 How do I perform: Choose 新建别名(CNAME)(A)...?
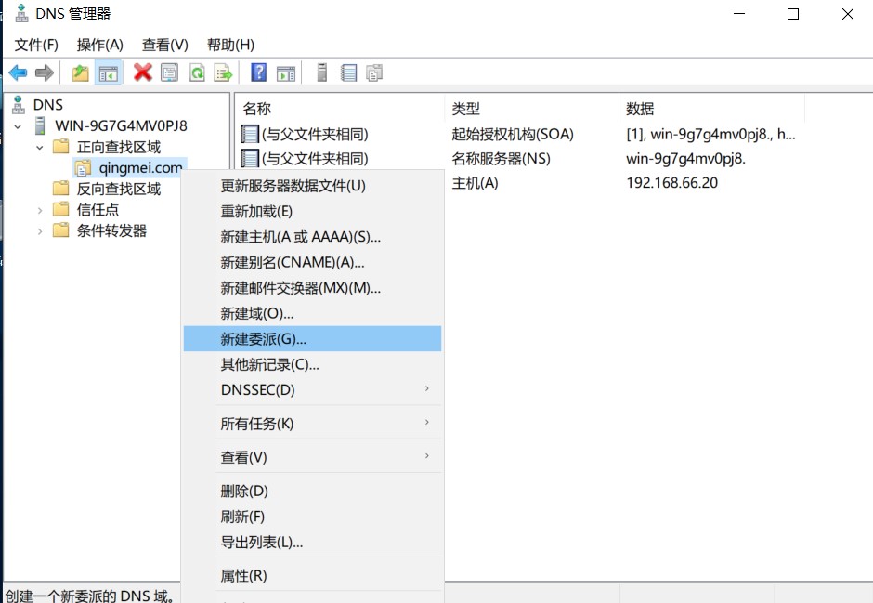pyautogui.click(x=312, y=262)
